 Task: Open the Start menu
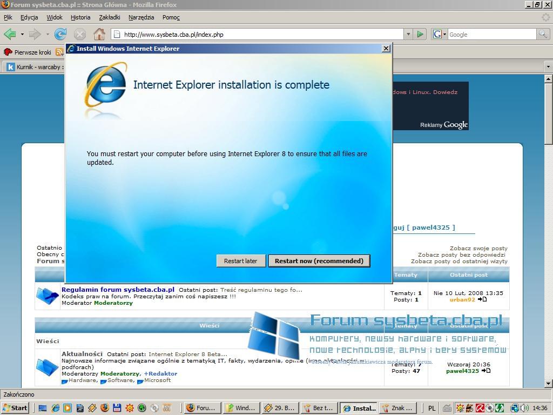pos(15,408)
